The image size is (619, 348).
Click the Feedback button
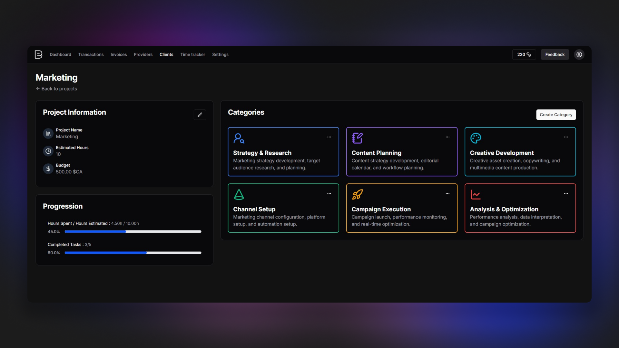coord(555,54)
